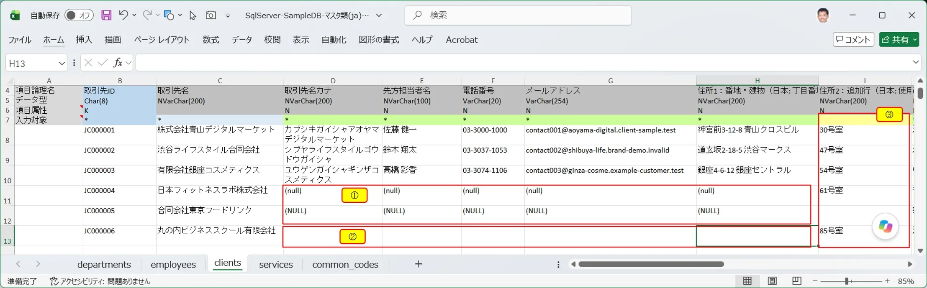927x288 pixels.
Task: Switch to the ホーム ribbon tab
Action: coord(54,40)
